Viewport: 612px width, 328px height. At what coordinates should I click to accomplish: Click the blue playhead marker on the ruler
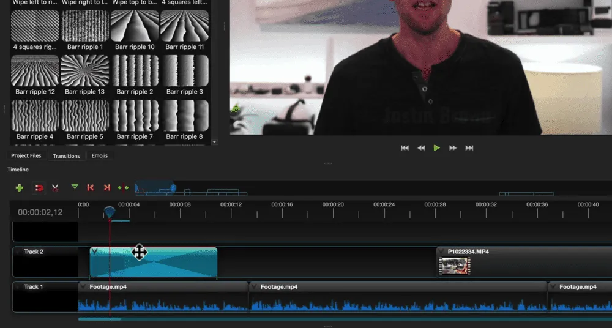(110, 212)
